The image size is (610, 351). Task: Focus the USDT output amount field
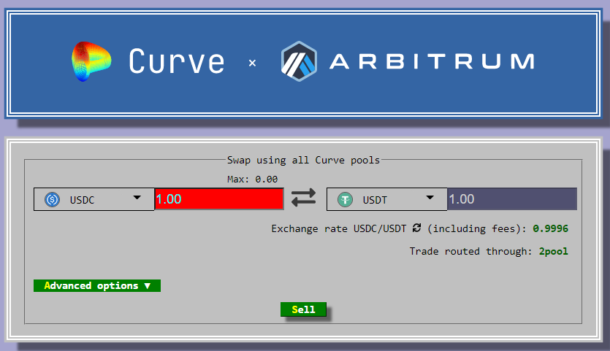pyautogui.click(x=512, y=199)
